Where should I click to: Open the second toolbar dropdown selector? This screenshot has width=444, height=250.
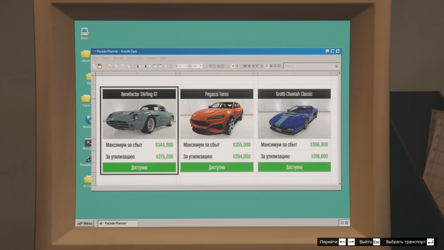click(x=196, y=66)
